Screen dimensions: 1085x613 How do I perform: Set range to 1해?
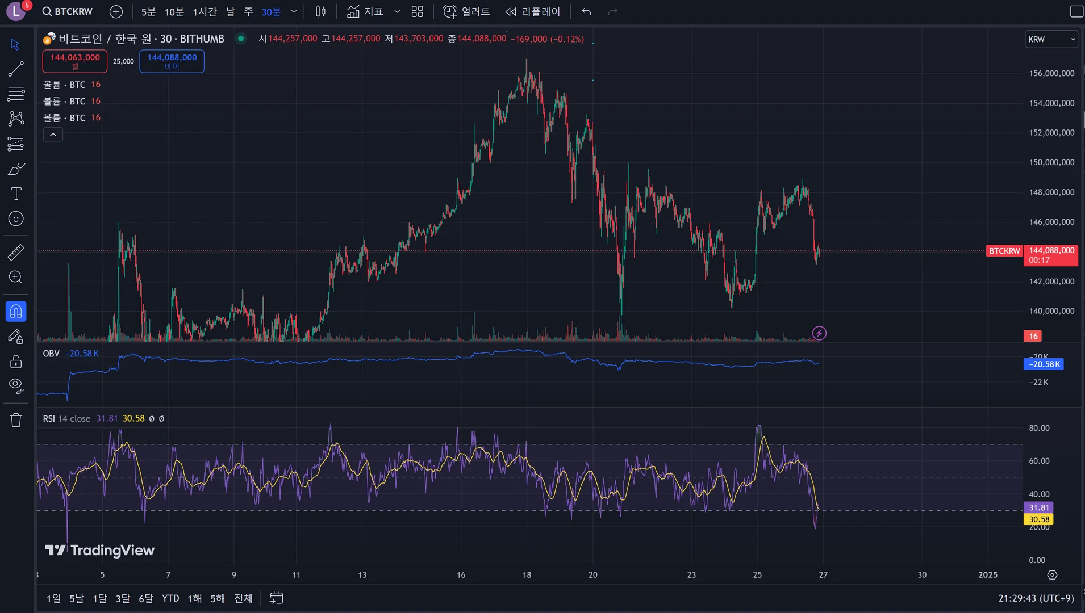click(x=195, y=598)
